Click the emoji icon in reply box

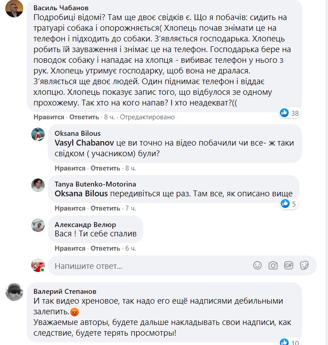click(257, 265)
